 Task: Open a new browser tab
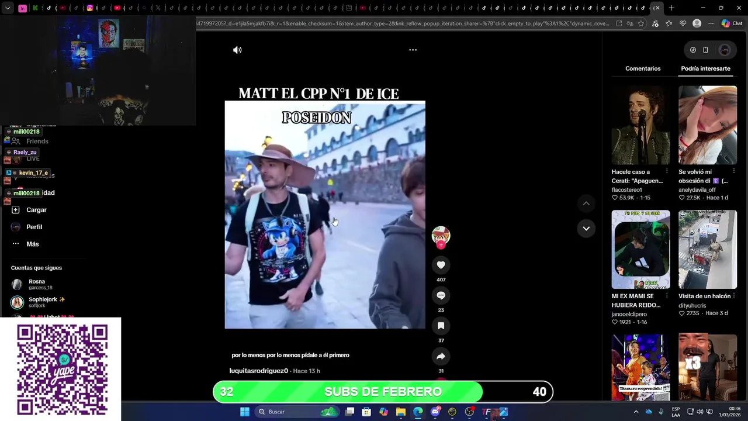tap(671, 8)
